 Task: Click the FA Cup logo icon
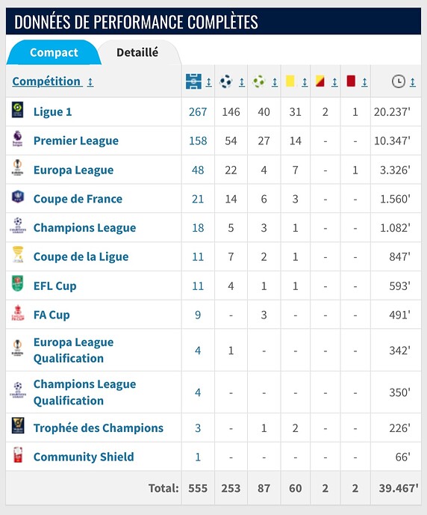18,312
